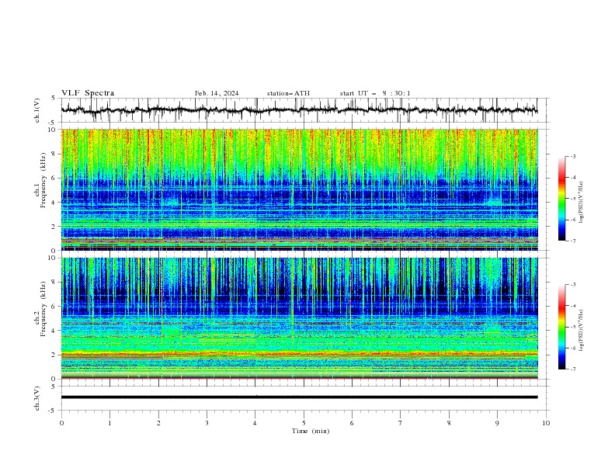Click the 'station=ATH' label
The height and width of the screenshot is (475, 615).
[288, 93]
